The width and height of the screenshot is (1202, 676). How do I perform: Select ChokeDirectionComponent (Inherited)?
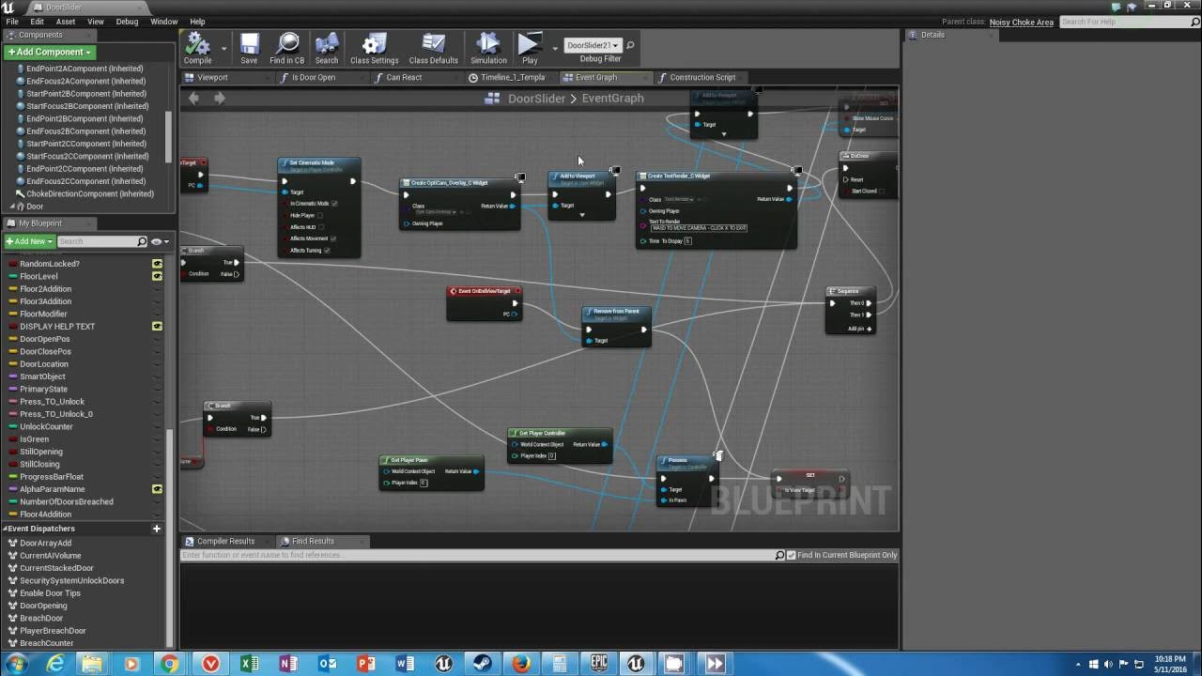[x=90, y=193]
